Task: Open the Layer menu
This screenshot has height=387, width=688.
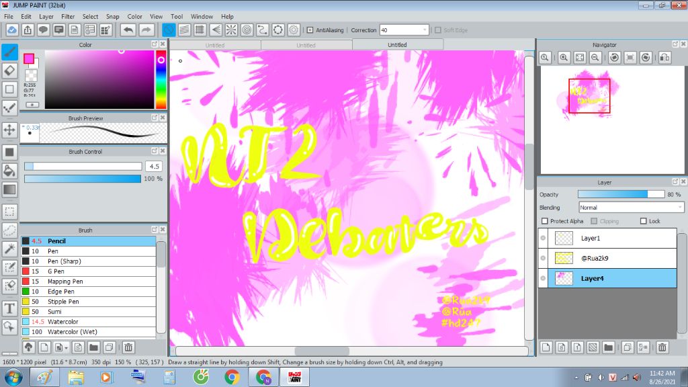Action: [46, 16]
